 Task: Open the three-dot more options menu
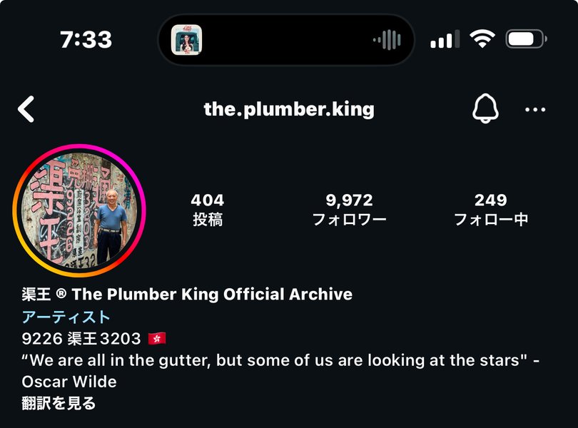535,109
